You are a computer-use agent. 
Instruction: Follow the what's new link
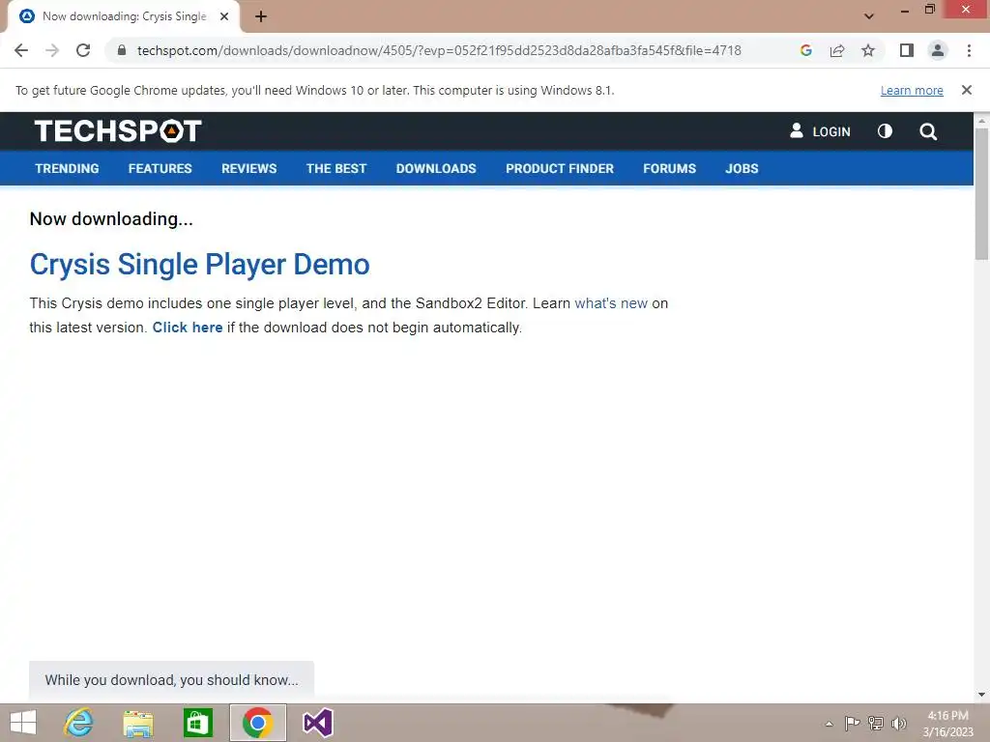point(611,303)
